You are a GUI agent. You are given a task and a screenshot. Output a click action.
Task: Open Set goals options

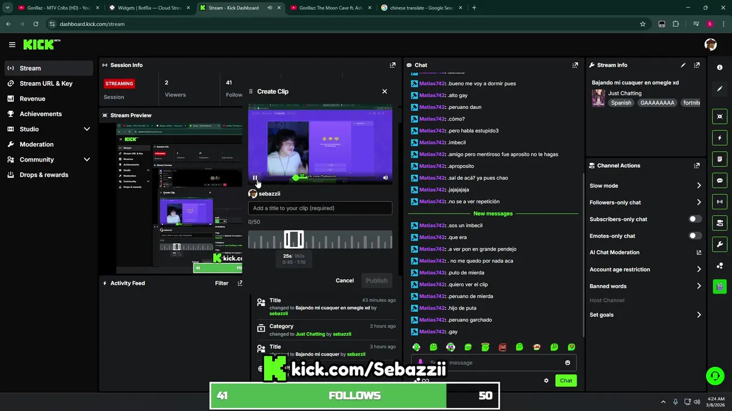point(645,315)
